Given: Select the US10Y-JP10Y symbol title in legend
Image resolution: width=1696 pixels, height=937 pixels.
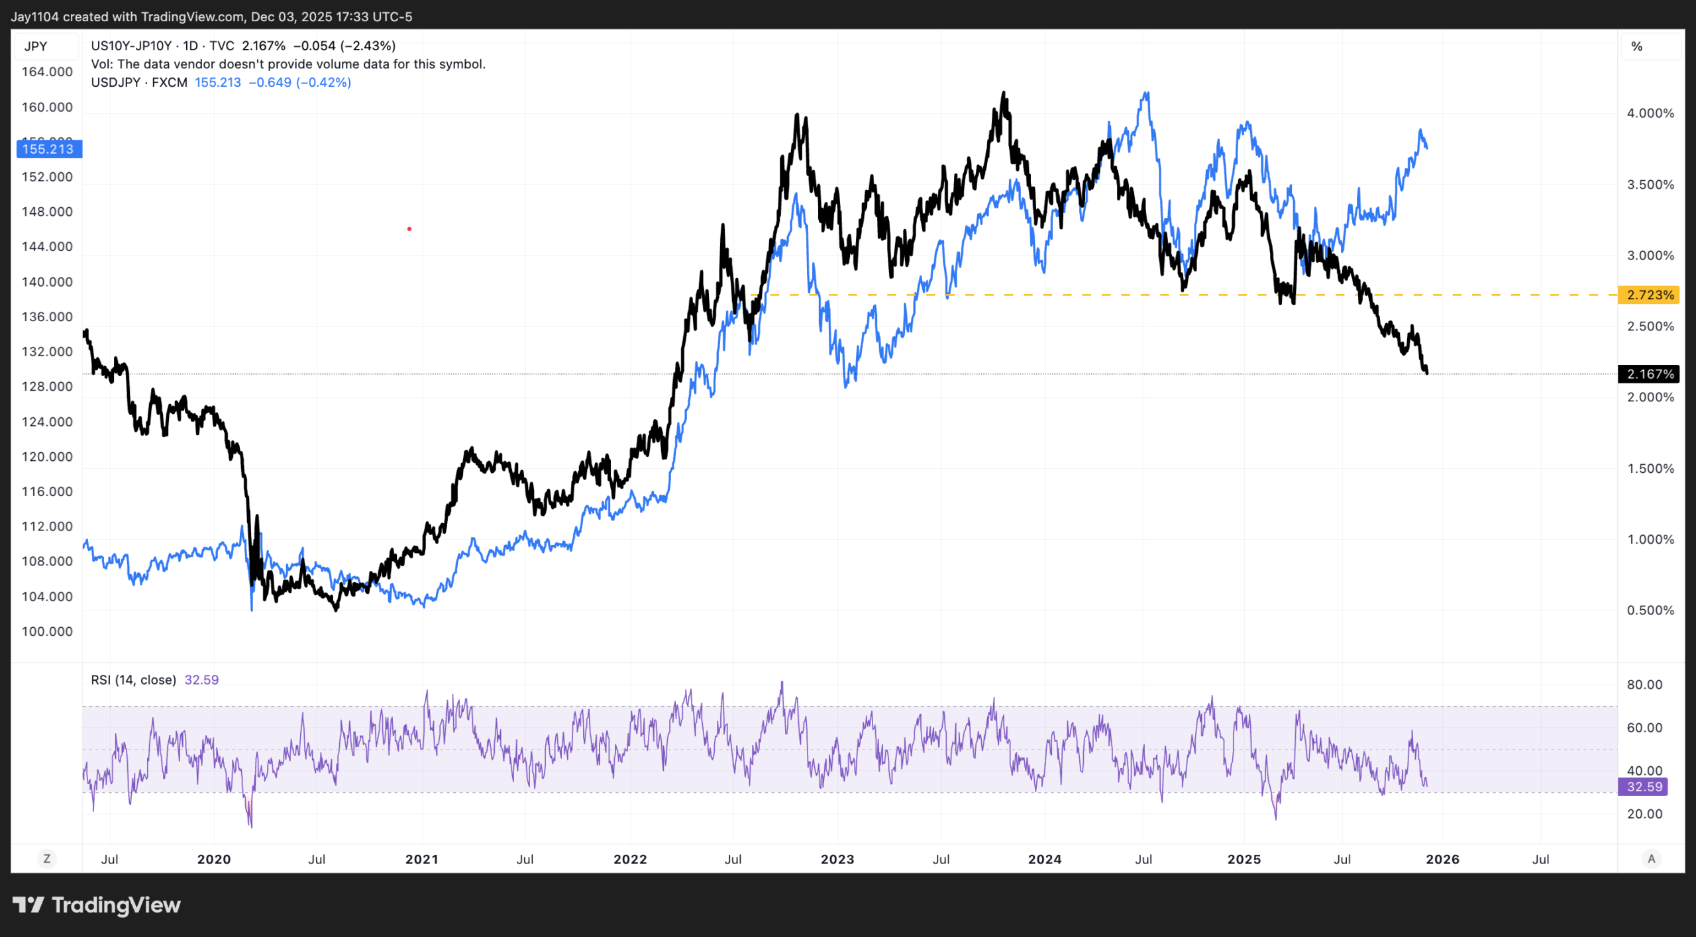Looking at the screenshot, I should [131, 46].
